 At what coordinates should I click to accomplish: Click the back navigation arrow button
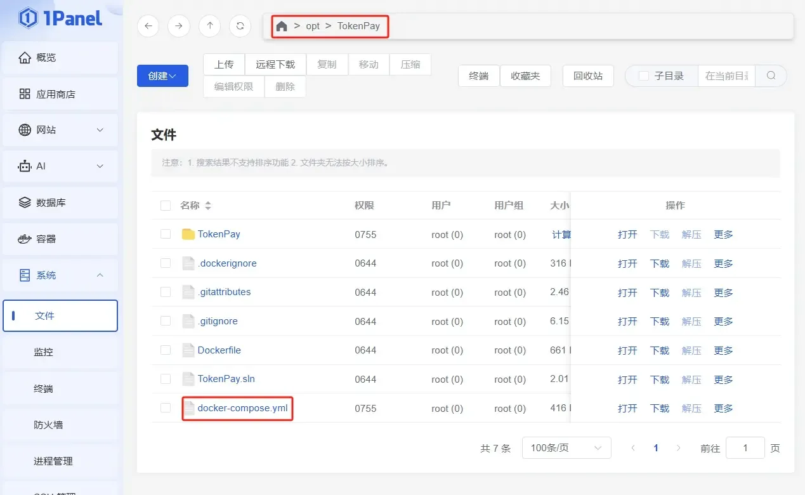click(x=148, y=26)
